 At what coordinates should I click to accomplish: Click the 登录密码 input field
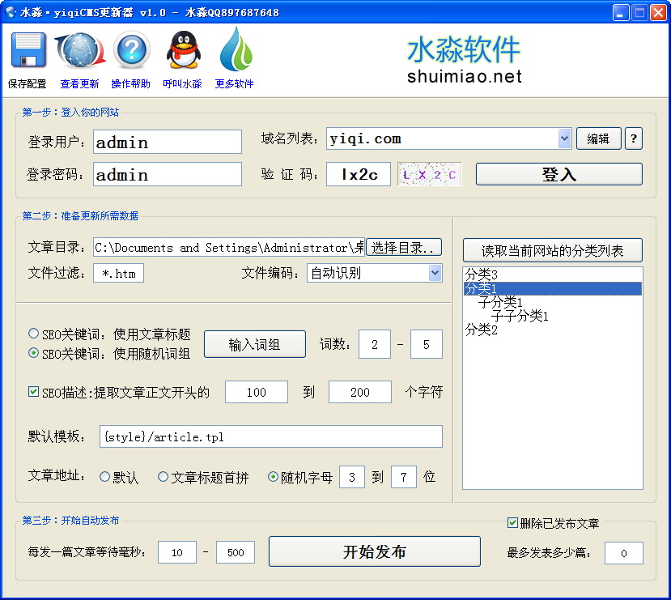168,174
